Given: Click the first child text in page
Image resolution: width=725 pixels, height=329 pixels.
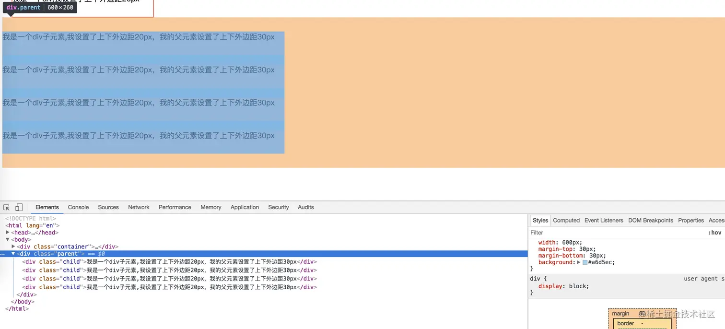Looking at the screenshot, I should (139, 37).
